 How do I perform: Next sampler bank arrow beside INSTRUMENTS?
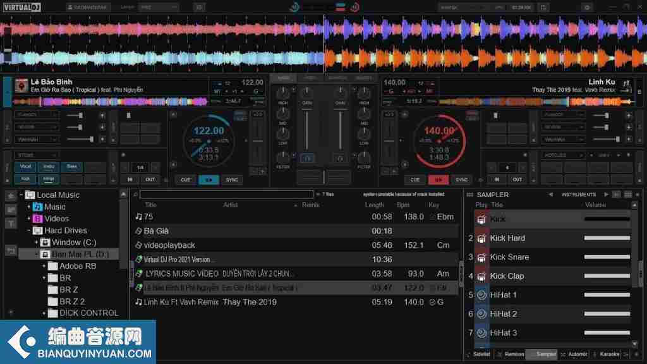606,195
